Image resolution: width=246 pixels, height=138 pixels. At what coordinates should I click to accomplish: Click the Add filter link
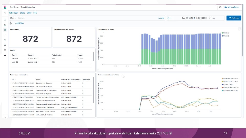[x=19, y=23]
